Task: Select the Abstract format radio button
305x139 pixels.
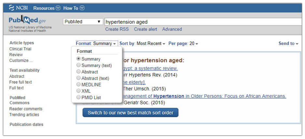Action: (78, 72)
